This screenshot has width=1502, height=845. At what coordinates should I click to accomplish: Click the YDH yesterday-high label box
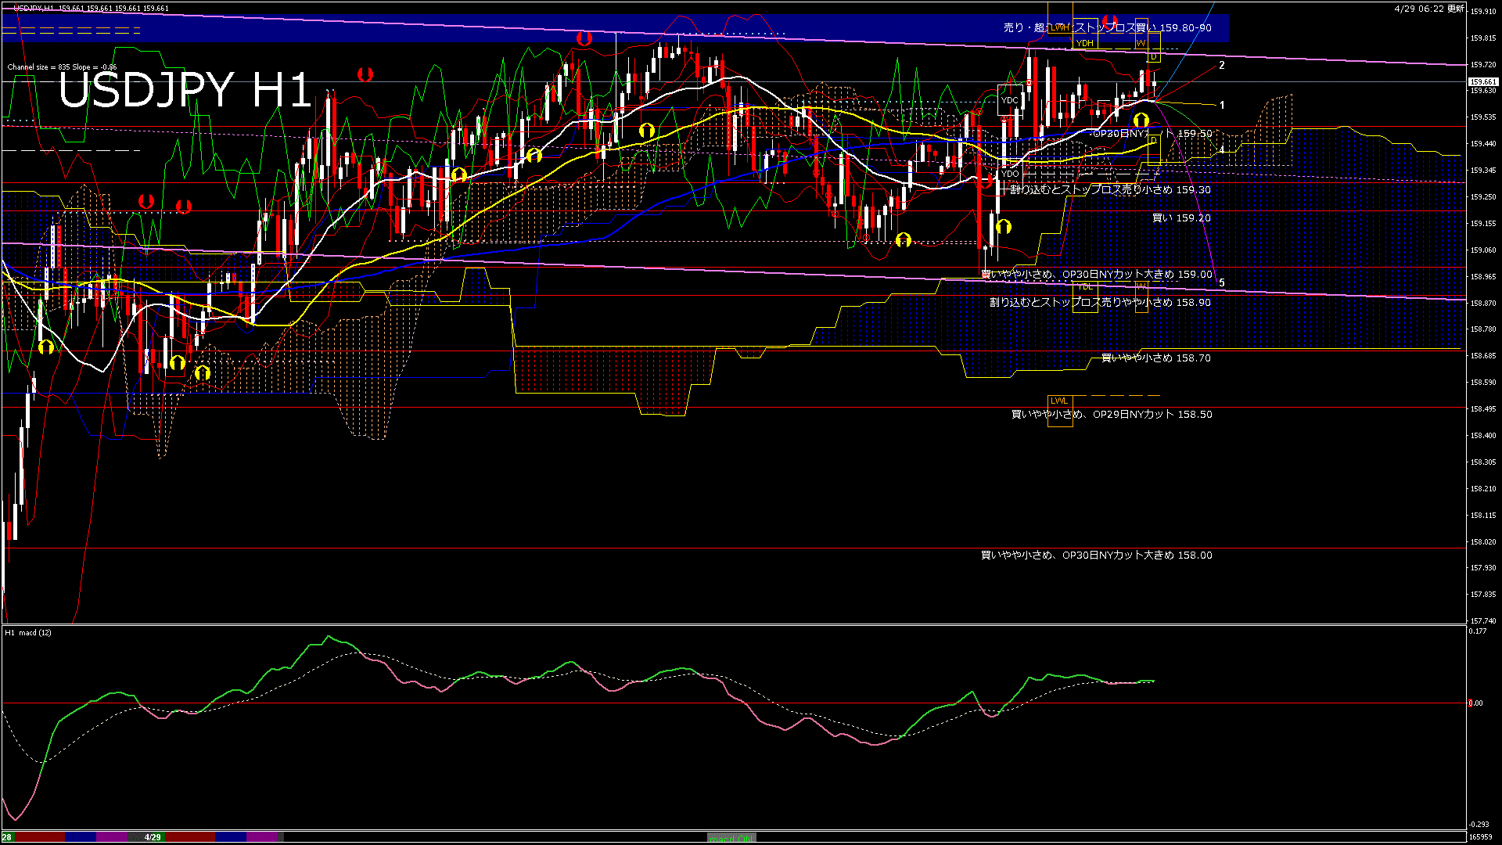[x=1085, y=44]
